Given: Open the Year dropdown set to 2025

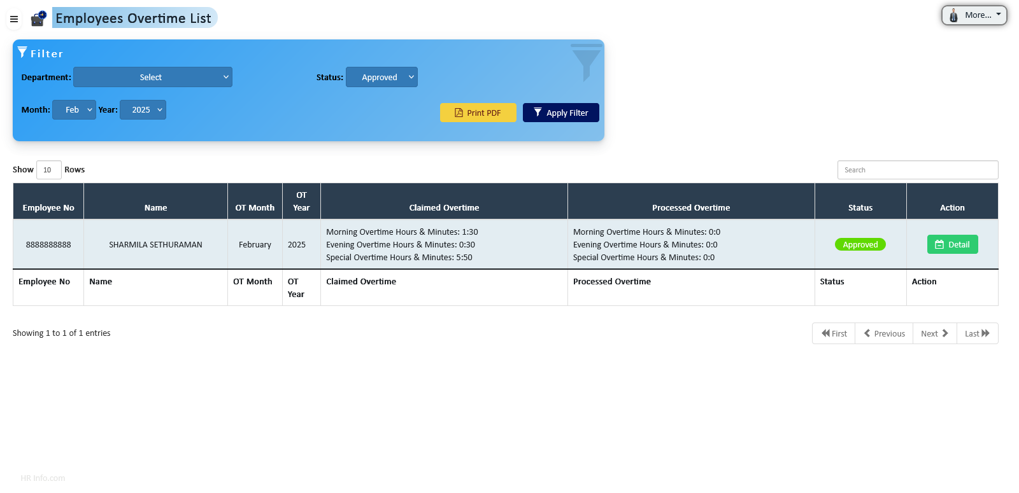Looking at the screenshot, I should (143, 109).
